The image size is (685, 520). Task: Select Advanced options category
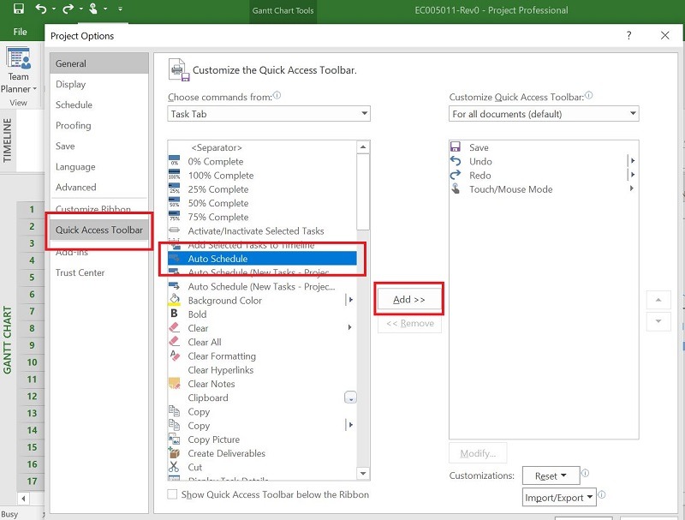click(x=99, y=187)
